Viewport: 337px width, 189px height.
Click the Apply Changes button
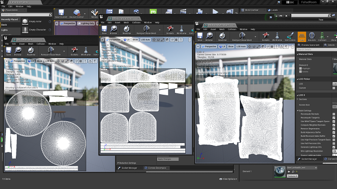click(168, 159)
